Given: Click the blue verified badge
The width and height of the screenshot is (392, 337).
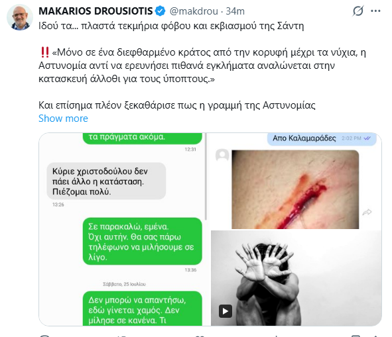Looking at the screenshot, I should tap(160, 11).
